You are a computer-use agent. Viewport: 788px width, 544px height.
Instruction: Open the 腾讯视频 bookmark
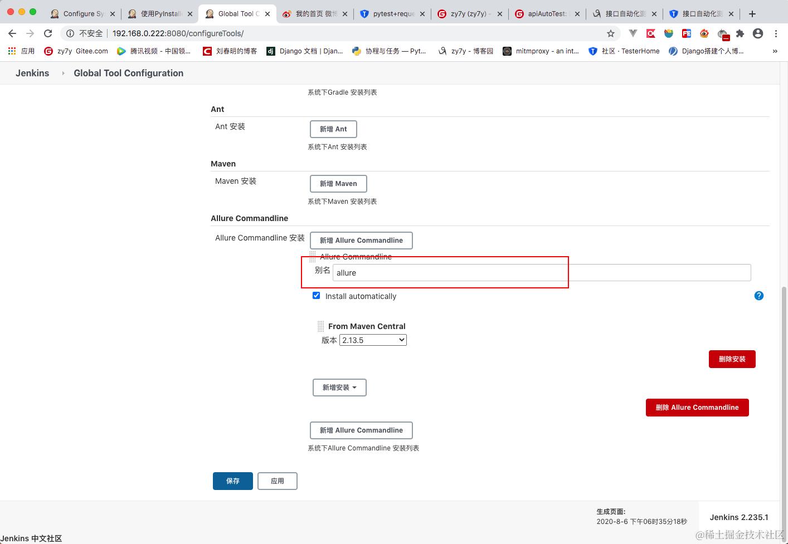(x=154, y=51)
